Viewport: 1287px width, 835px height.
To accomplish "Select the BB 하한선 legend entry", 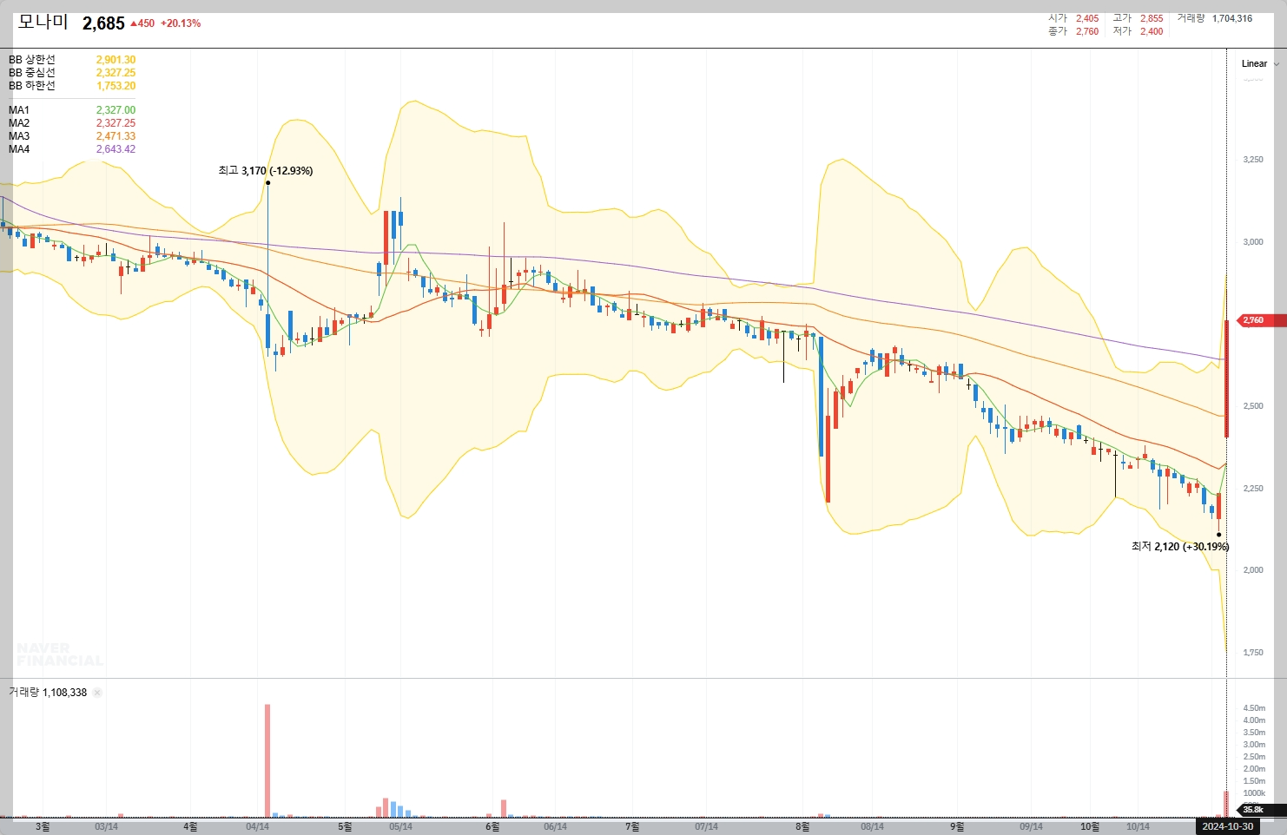I will tap(32, 86).
